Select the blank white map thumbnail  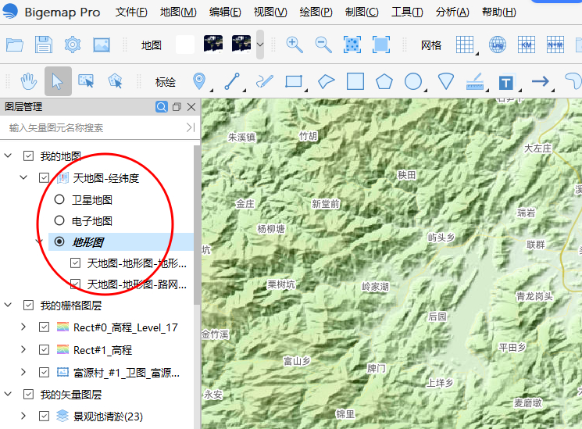(185, 45)
